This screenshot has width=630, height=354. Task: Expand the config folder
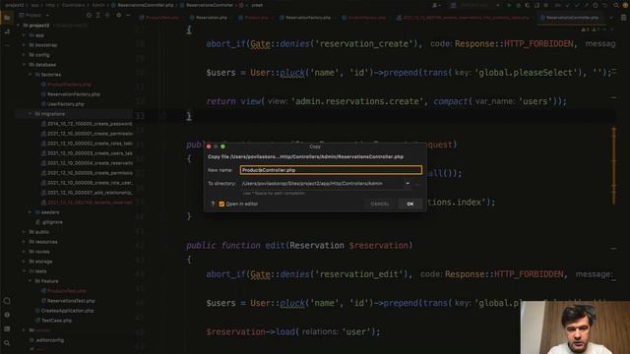tap(24, 55)
